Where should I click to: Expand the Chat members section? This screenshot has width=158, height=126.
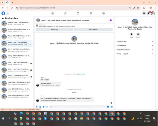(135, 46)
